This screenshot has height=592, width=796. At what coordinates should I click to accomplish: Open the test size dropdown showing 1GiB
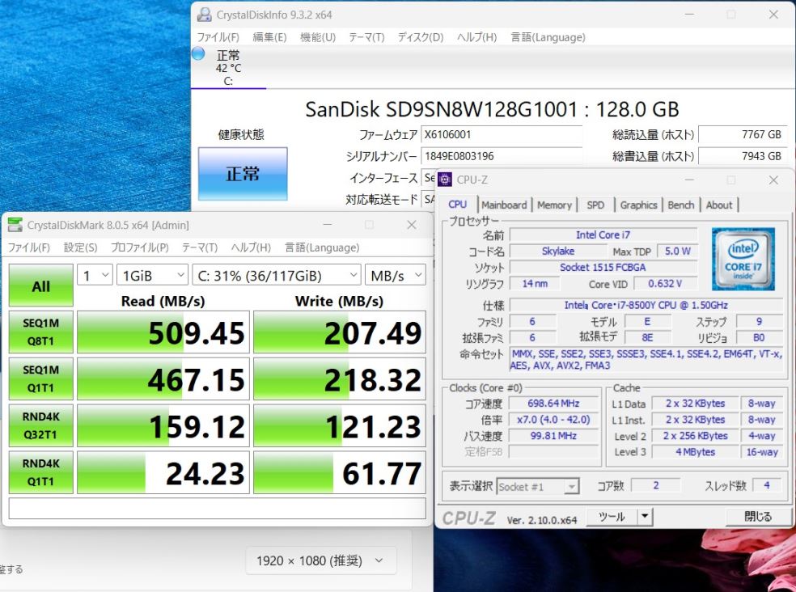[x=152, y=275]
